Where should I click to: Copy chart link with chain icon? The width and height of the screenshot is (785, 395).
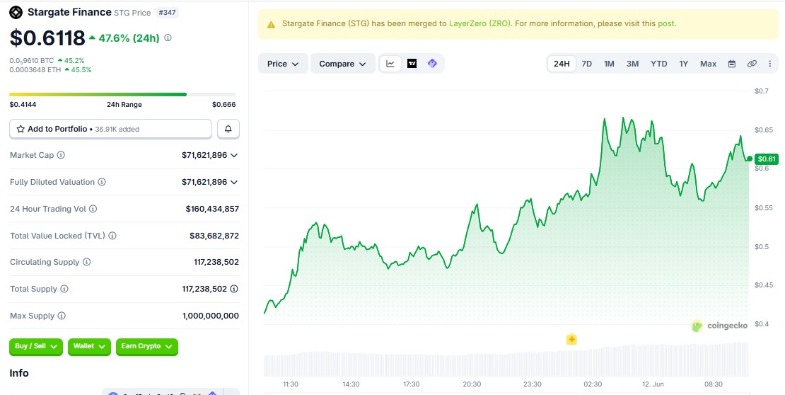coord(752,64)
